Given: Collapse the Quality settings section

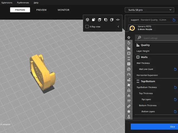Looking at the screenshot, I should click(156, 45).
